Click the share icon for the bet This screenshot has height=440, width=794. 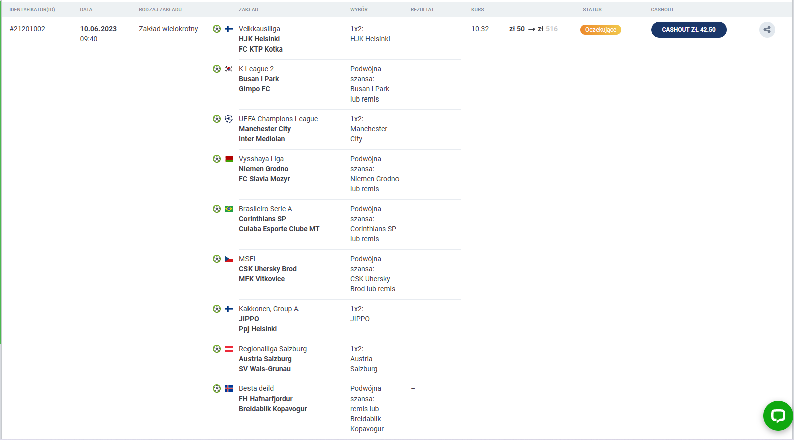coord(767,30)
